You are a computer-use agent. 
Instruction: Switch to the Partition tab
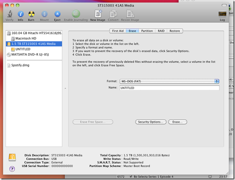(147, 31)
